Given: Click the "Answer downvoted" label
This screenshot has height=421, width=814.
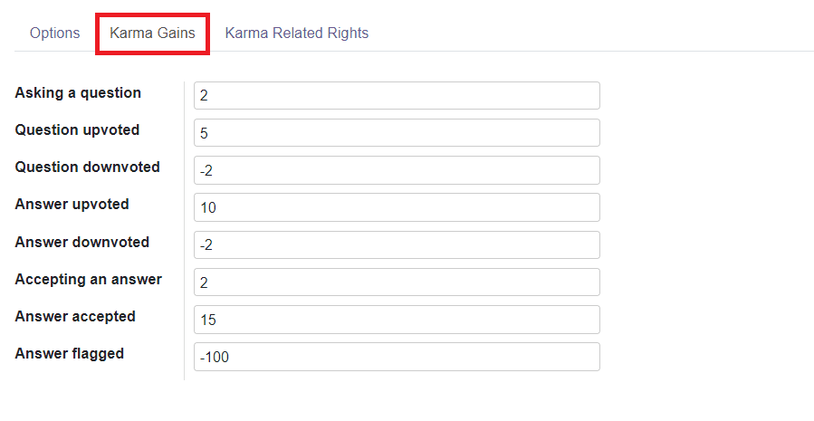Looking at the screenshot, I should [x=81, y=243].
